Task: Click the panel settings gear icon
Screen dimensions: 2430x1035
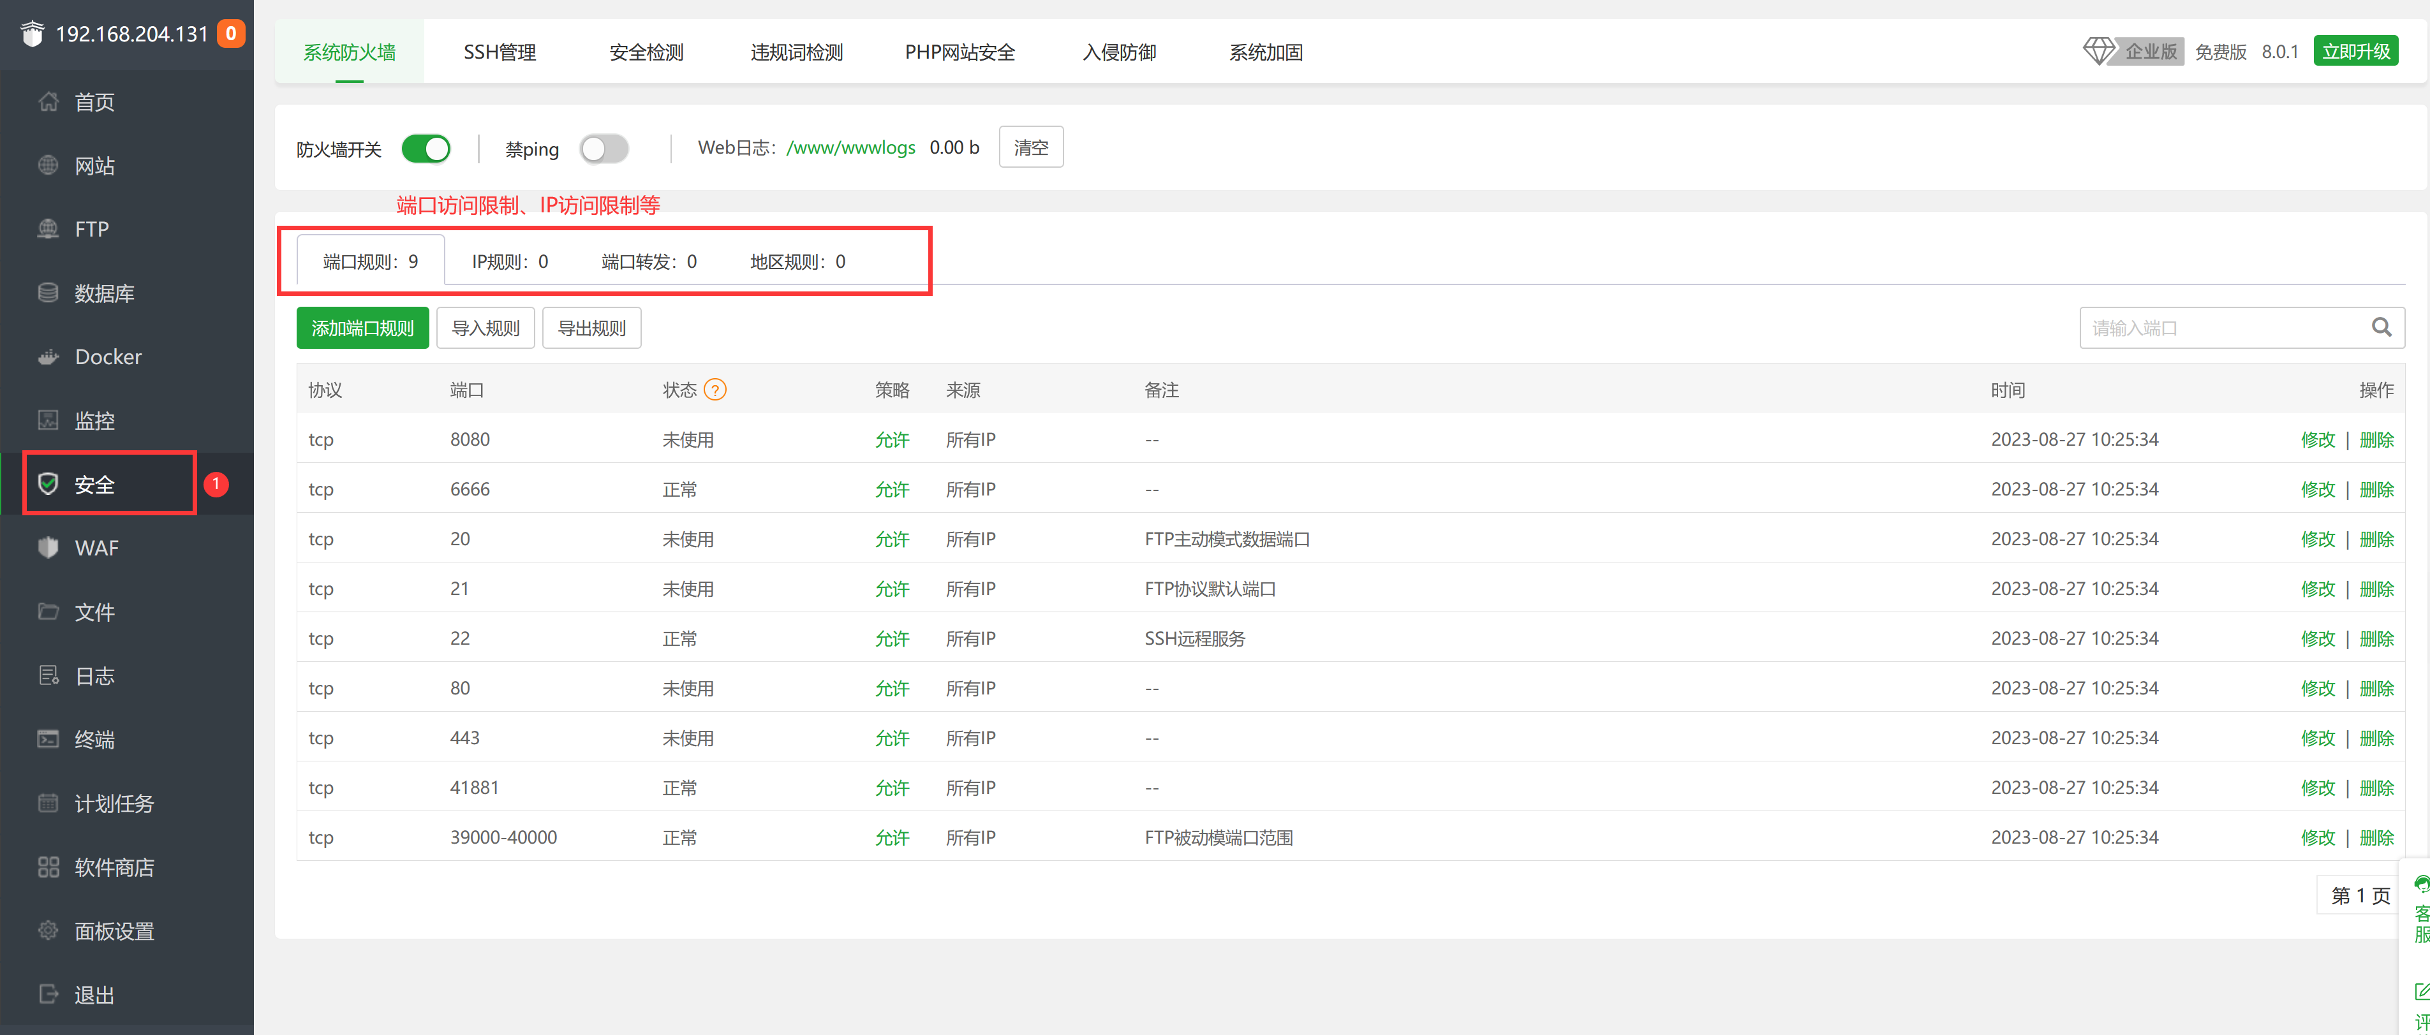Action: 48,930
